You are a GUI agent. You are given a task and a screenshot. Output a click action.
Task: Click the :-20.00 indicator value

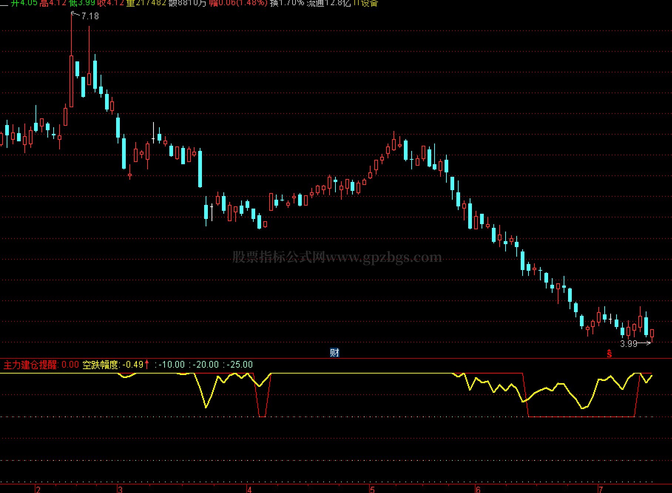204,365
